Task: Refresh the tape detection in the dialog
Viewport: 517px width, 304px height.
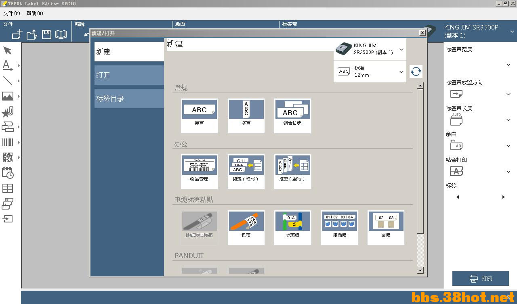Action: [x=416, y=71]
